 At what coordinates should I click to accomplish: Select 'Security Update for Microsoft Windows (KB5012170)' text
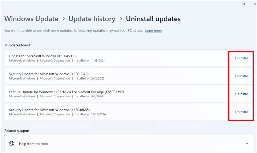(x=49, y=74)
